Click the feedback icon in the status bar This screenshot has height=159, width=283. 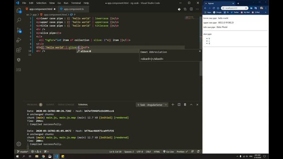point(192,151)
